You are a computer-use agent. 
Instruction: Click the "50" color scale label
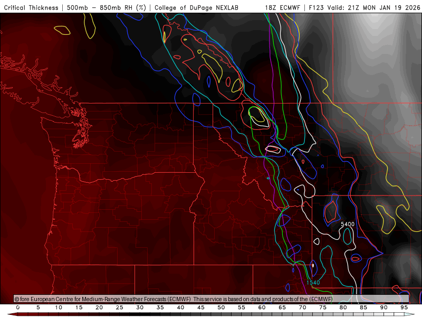[x=221, y=307]
